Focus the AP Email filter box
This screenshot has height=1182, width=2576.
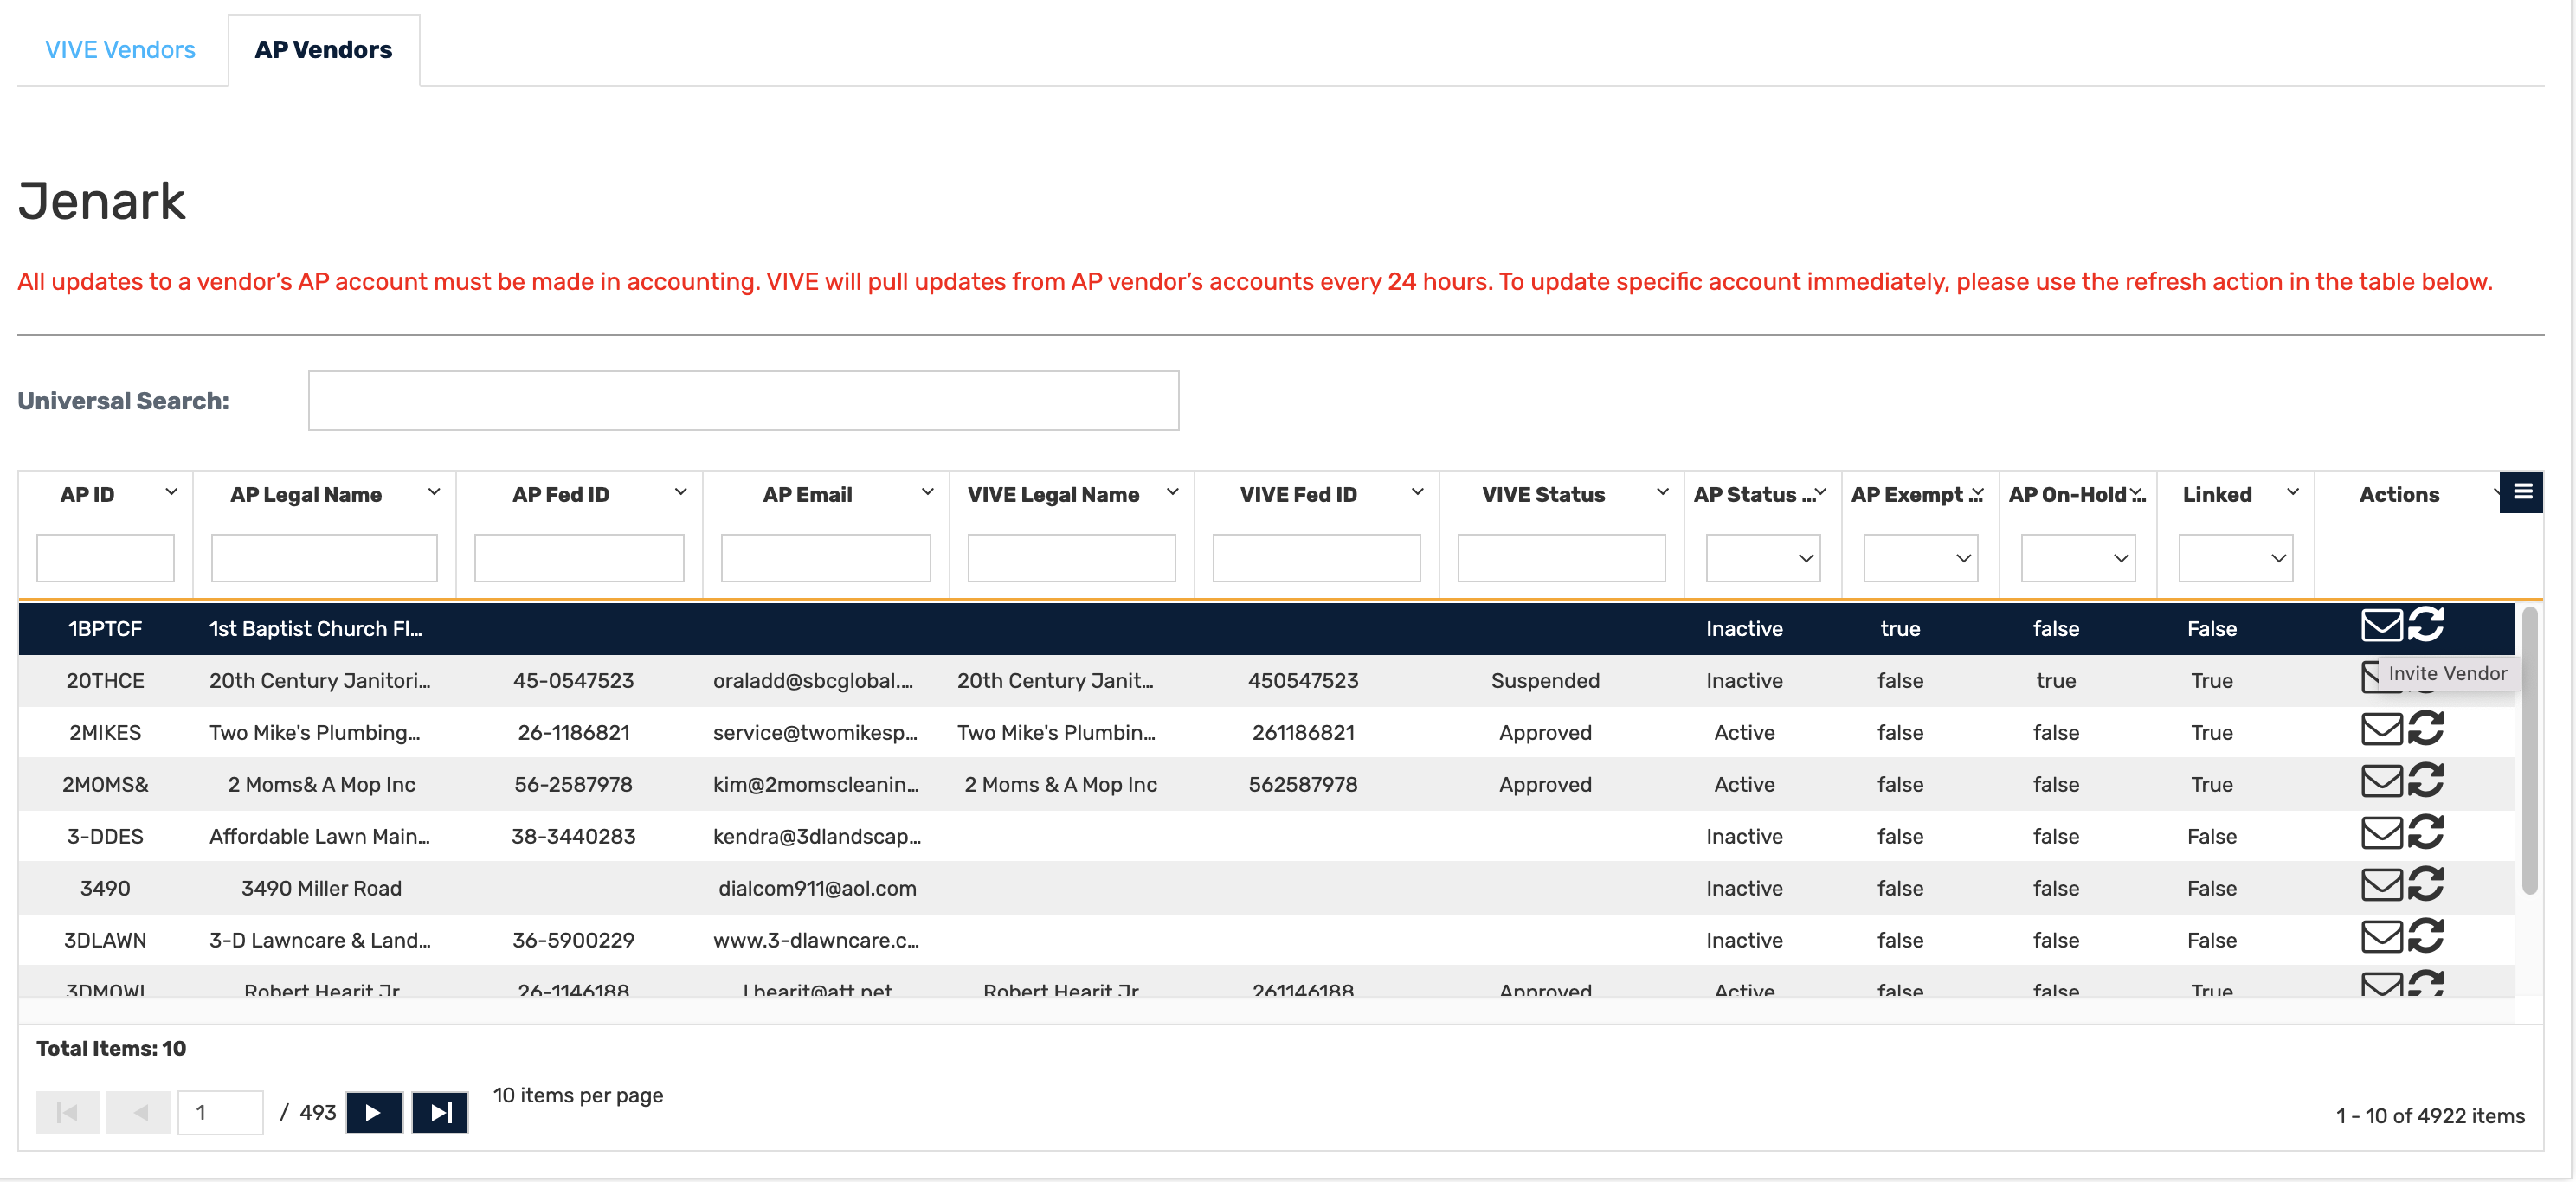tap(826, 558)
